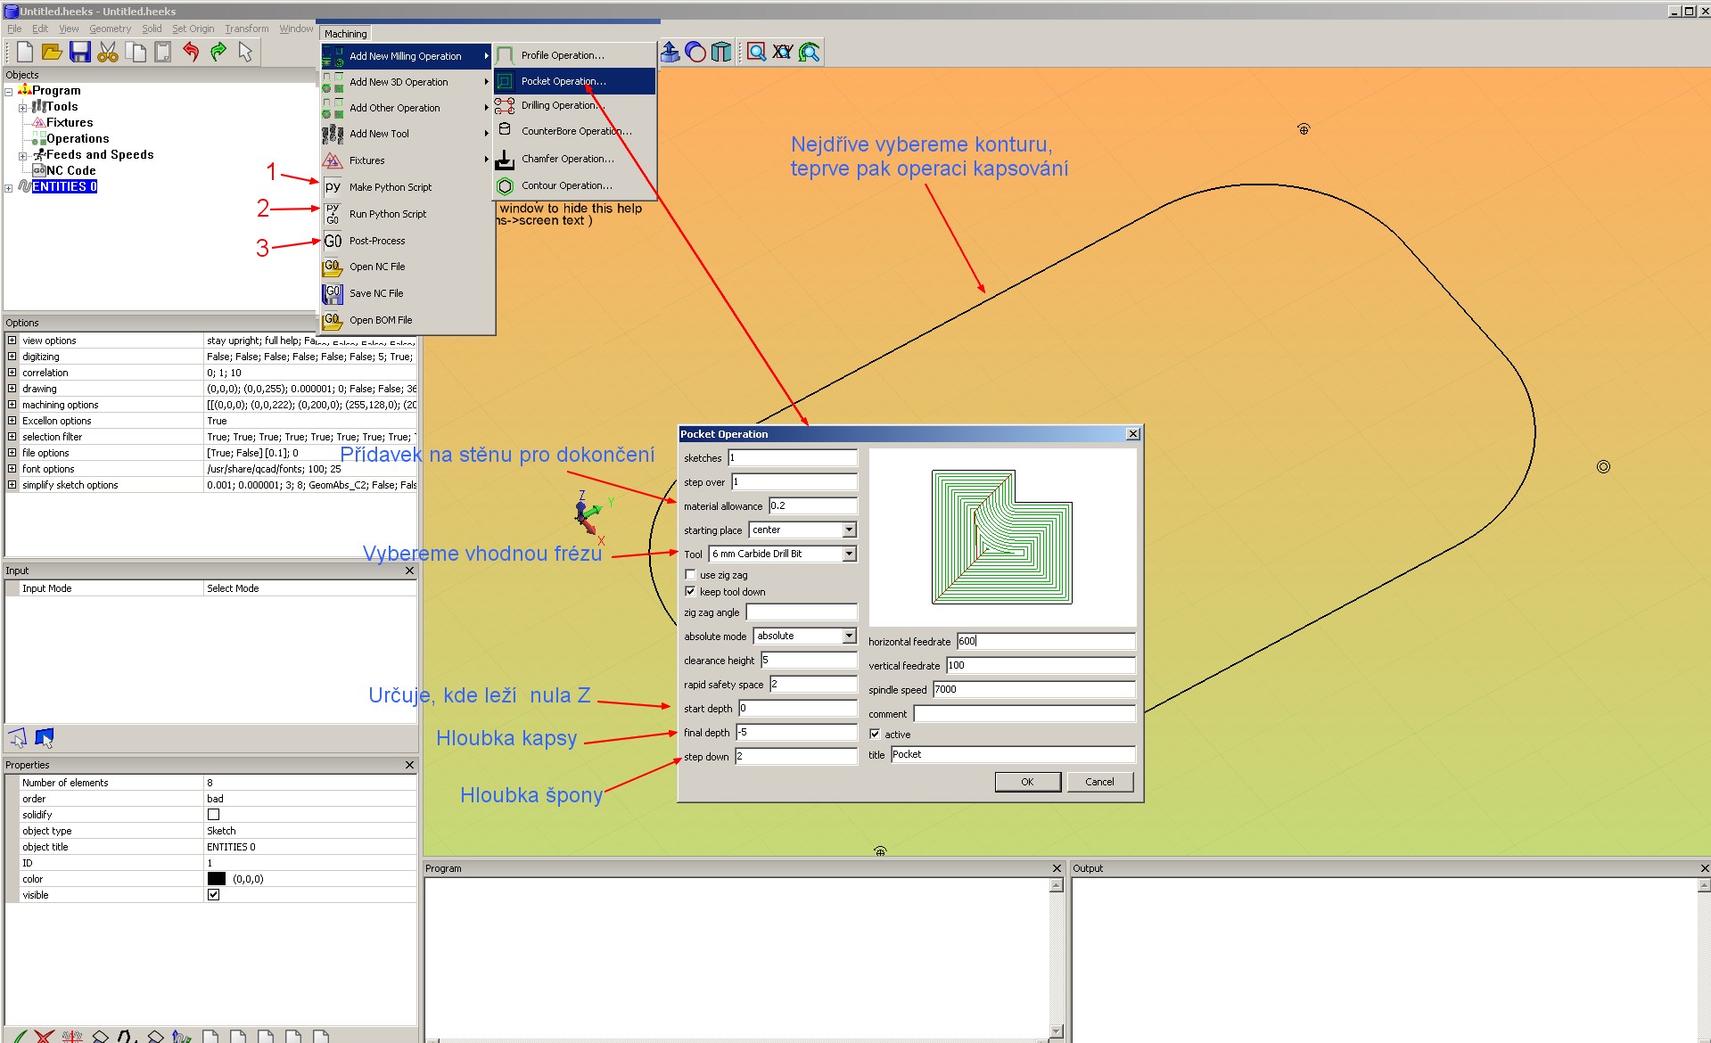Toggle the 'visible' property checkbox

(x=213, y=894)
